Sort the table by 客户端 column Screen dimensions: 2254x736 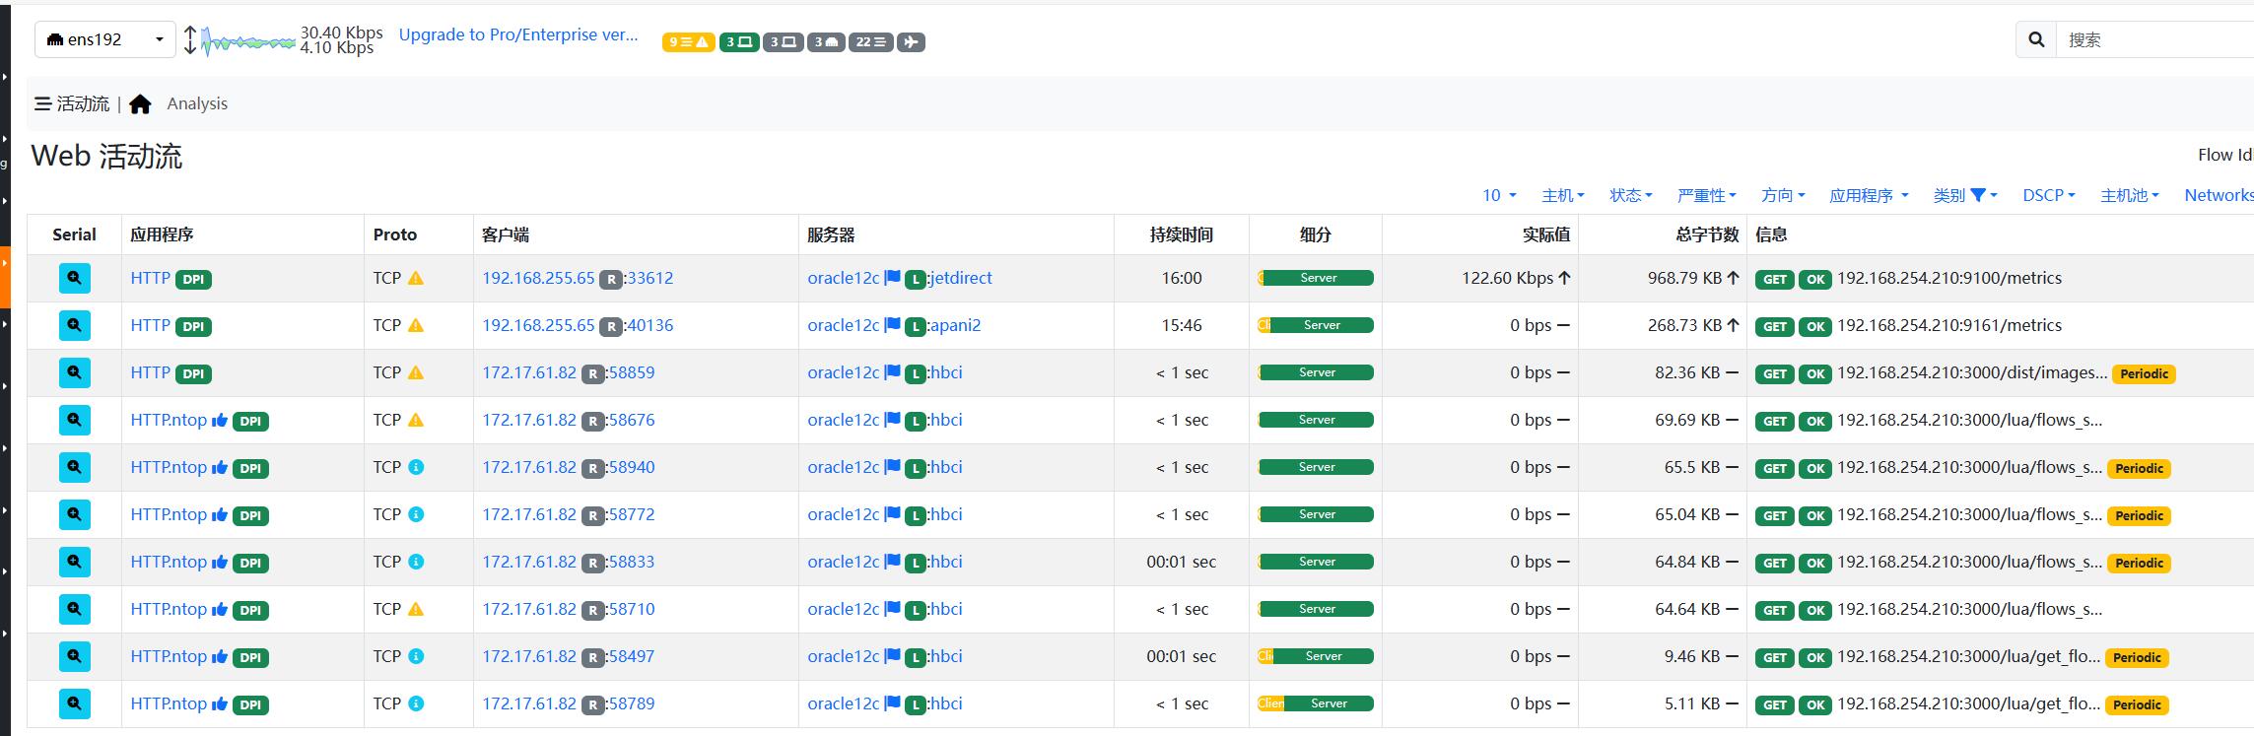(506, 234)
